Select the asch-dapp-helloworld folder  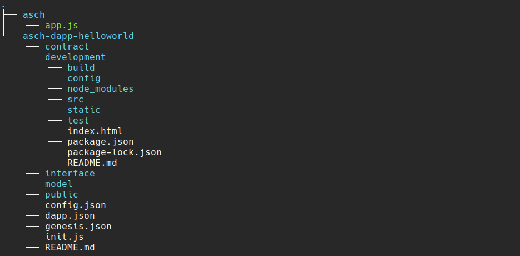coord(78,36)
